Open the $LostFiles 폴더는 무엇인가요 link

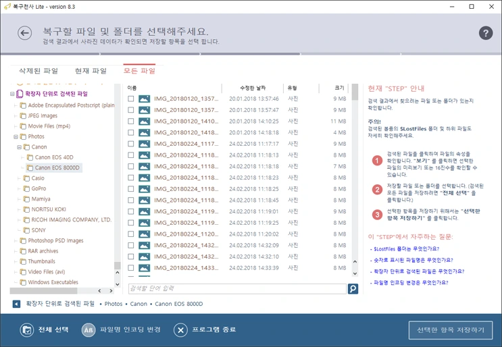point(406,249)
